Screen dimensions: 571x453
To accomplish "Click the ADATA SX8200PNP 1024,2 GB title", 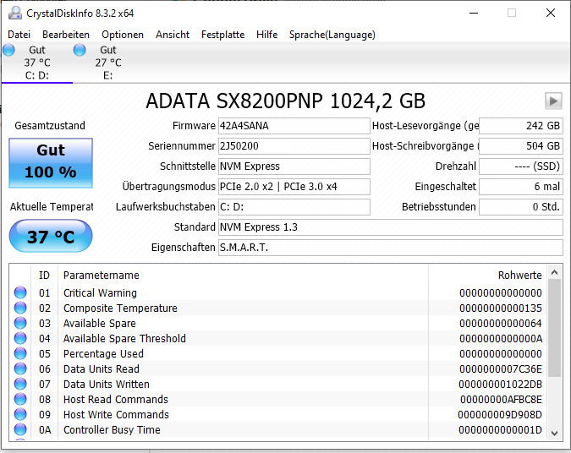I will [286, 101].
